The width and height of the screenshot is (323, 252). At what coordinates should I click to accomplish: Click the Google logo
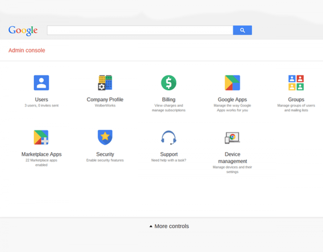point(23,30)
